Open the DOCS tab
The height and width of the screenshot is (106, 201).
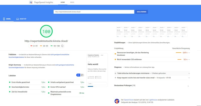(72, 2)
